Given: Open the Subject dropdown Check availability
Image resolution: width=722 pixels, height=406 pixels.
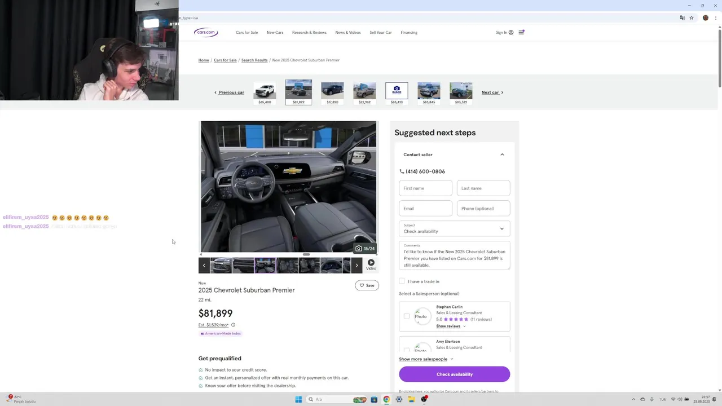Looking at the screenshot, I should click(455, 228).
